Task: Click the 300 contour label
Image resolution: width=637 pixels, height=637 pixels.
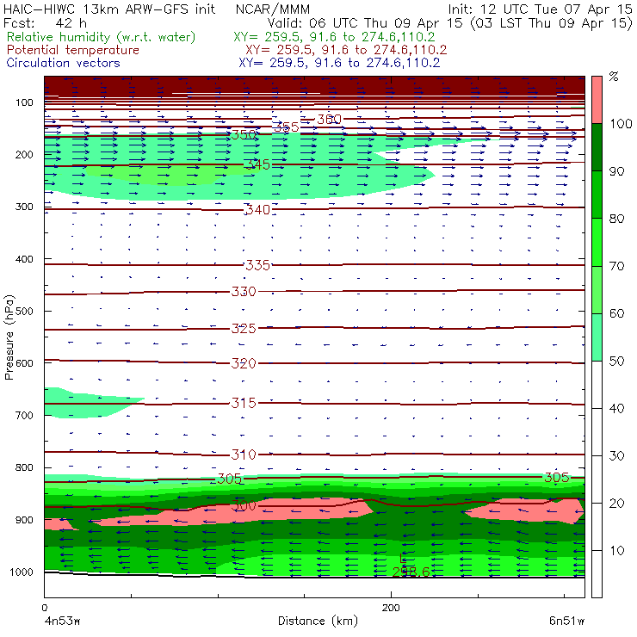Action: point(244,506)
